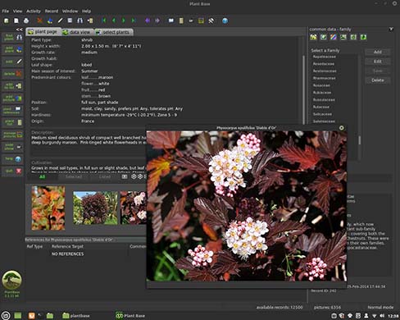Go to the next record with the green arrow
The height and width of the screenshot is (320, 400).
click(x=124, y=21)
